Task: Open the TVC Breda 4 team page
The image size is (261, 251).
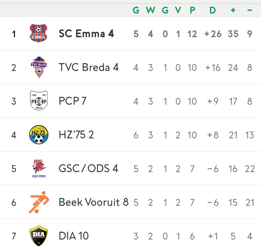Action: tap(88, 67)
